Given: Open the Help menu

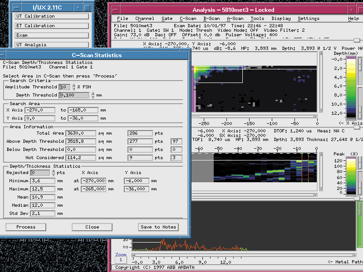Looking at the screenshot, I should (353, 19).
